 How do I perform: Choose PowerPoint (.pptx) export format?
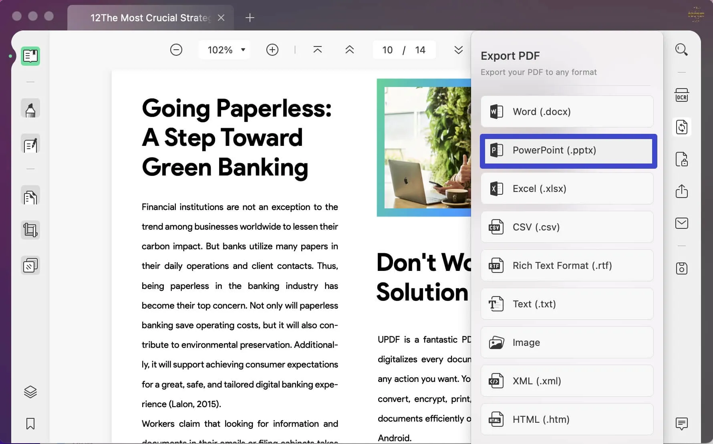pyautogui.click(x=568, y=150)
